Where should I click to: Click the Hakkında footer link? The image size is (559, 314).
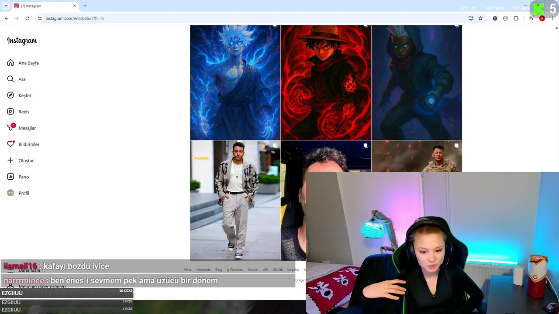pyautogui.click(x=203, y=270)
